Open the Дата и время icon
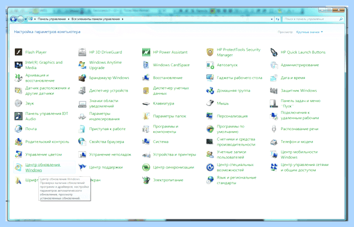 click(x=274, y=78)
